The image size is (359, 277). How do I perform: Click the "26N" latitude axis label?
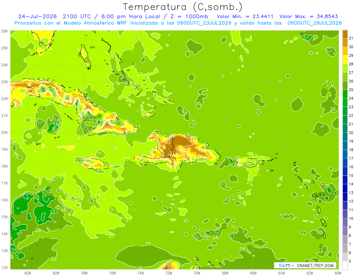point(4,31)
